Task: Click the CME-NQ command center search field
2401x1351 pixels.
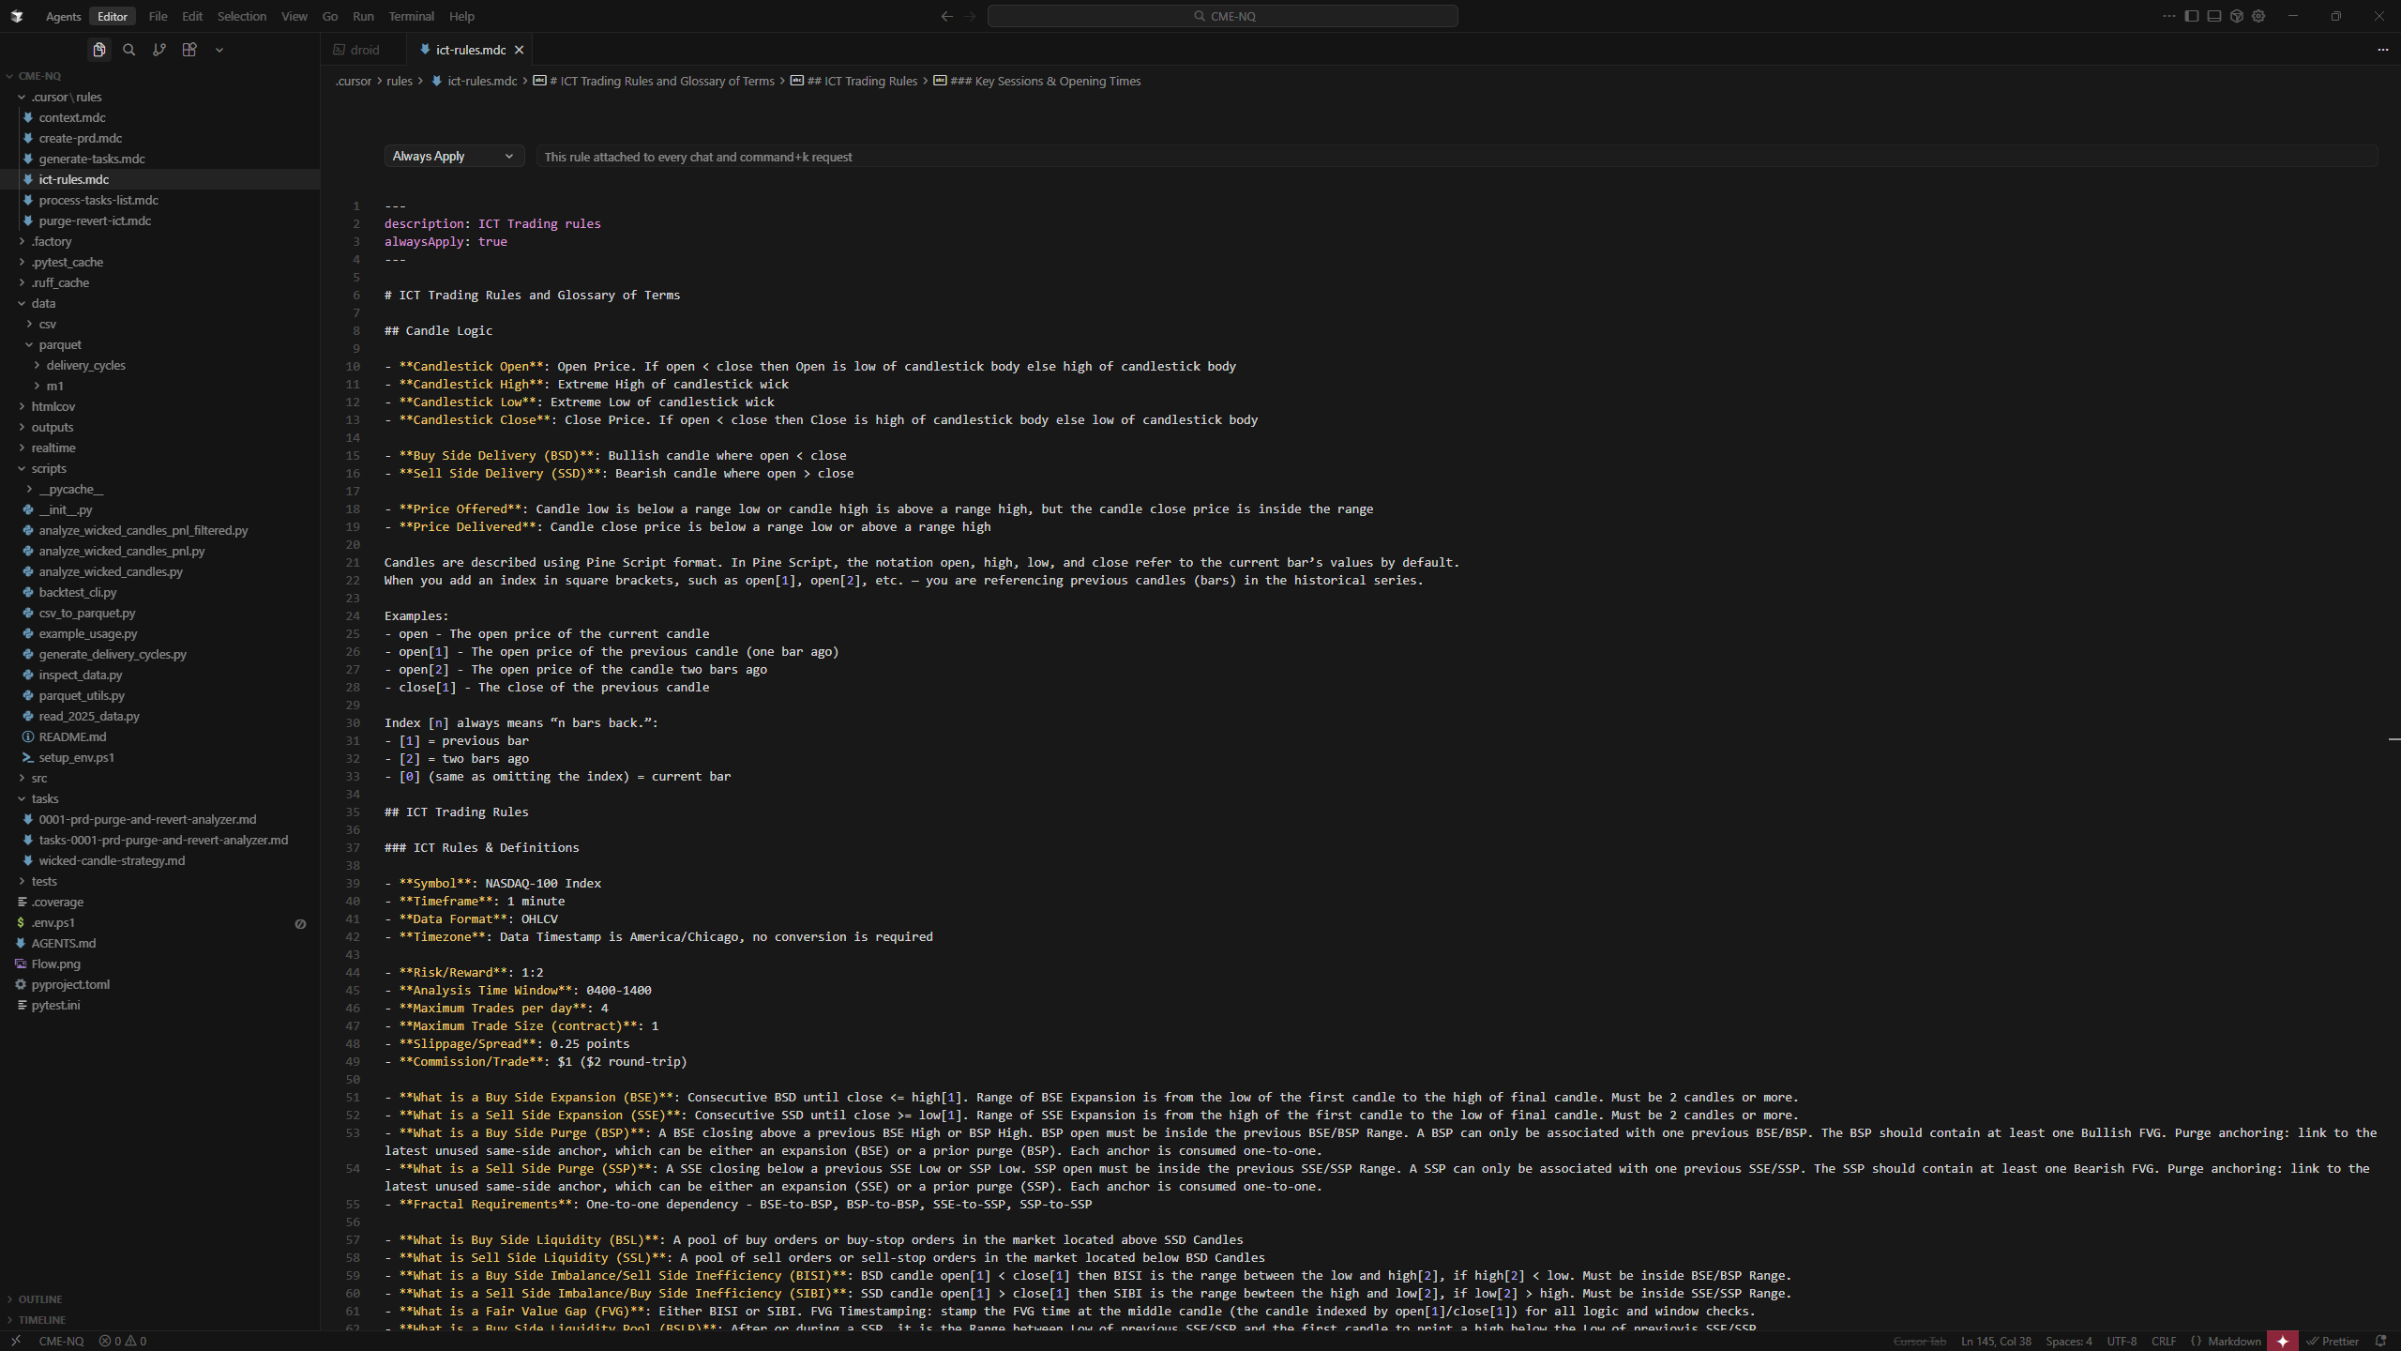Action: (1222, 16)
